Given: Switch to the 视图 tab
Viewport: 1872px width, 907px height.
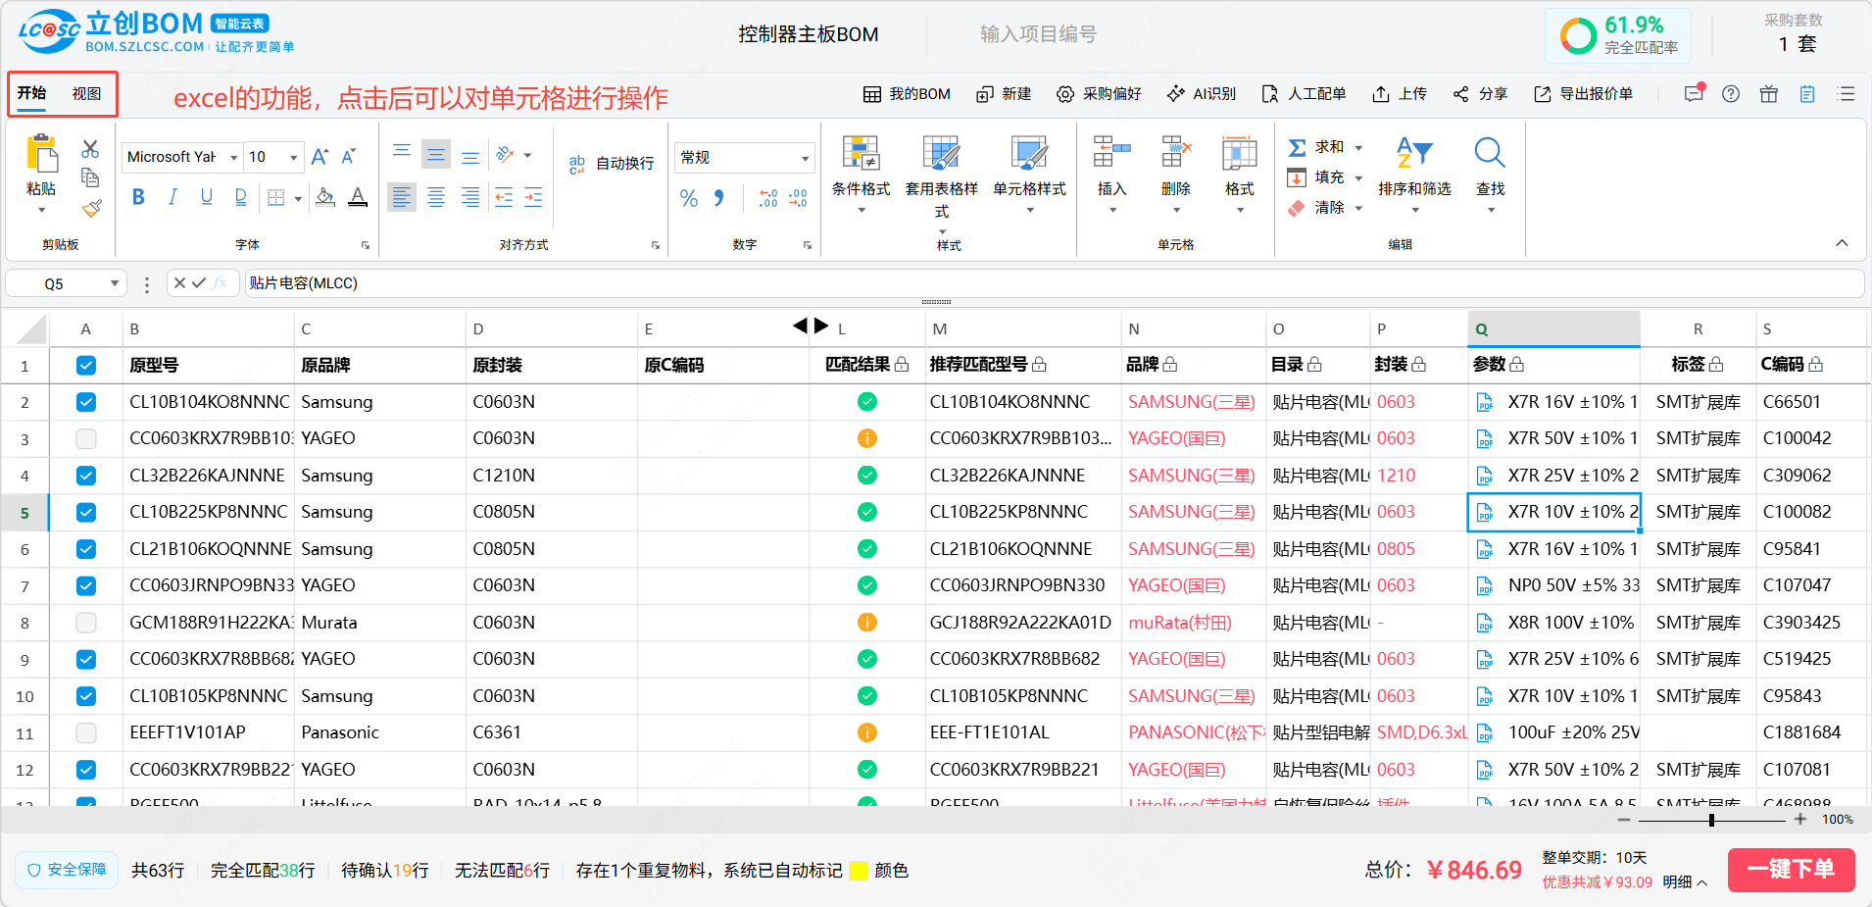Looking at the screenshot, I should (x=86, y=94).
